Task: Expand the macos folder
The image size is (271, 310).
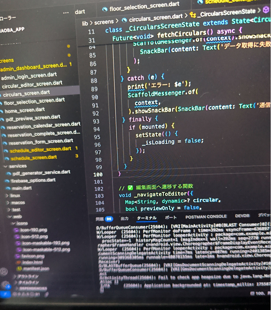Action: (7, 203)
